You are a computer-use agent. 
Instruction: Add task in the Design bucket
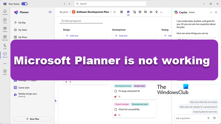tap(85, 36)
